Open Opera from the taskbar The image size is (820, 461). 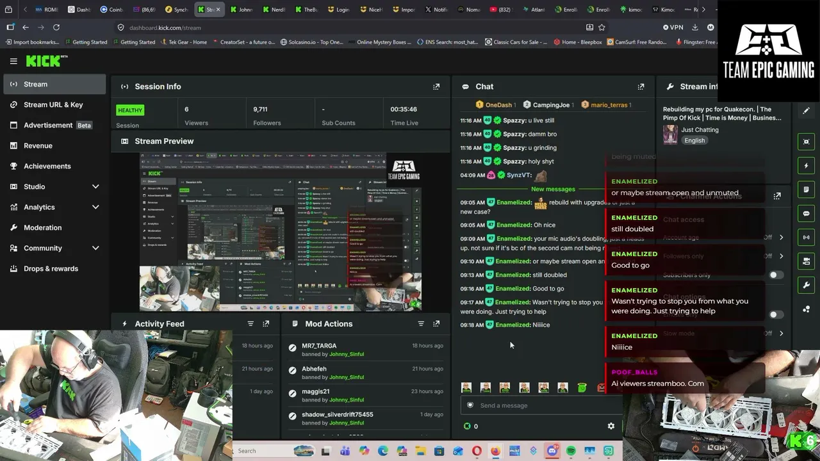coord(477,451)
